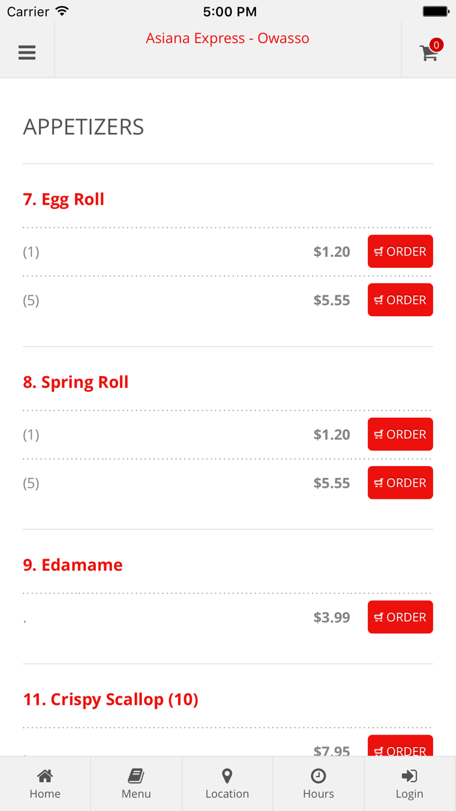Open the shopping cart icon
The height and width of the screenshot is (811, 456).
[x=429, y=53]
